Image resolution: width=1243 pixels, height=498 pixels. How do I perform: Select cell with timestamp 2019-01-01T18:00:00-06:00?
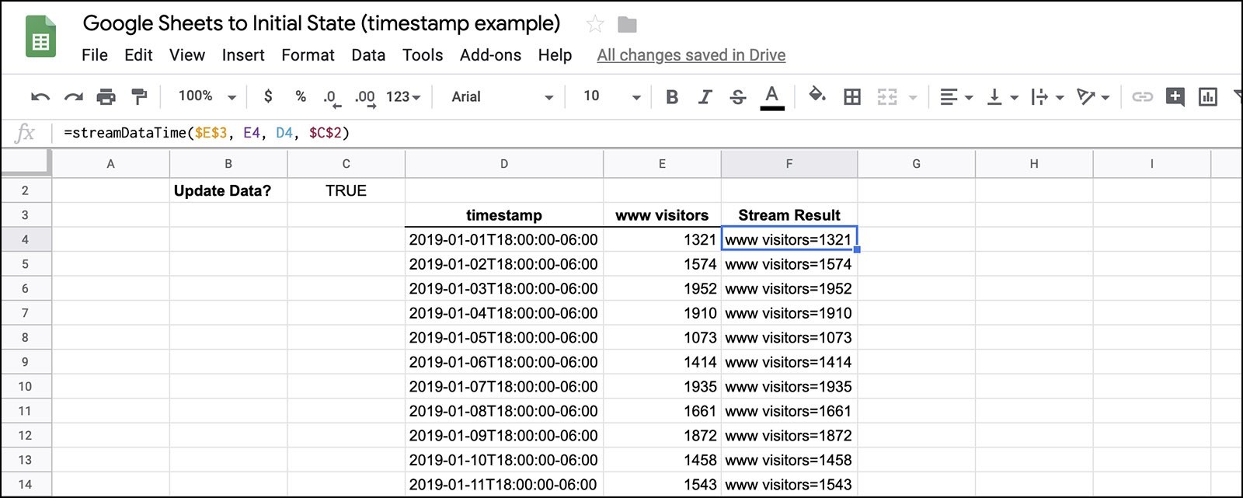click(504, 240)
